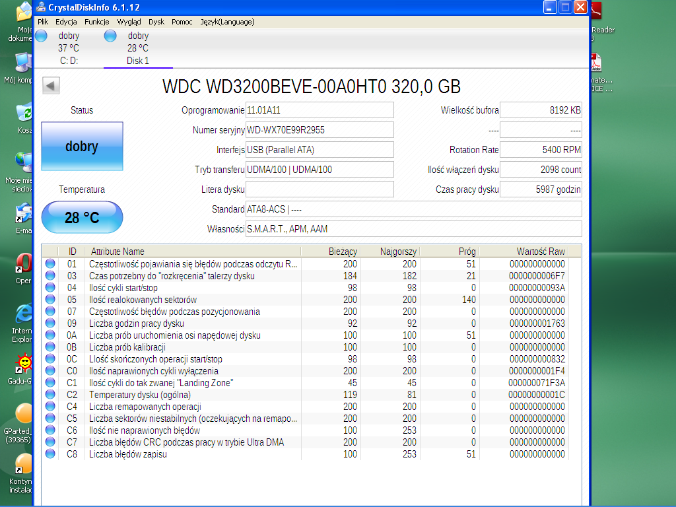The height and width of the screenshot is (507, 676).
Task: Select the C: D: disk tab at 37 °C
Action: 69,48
